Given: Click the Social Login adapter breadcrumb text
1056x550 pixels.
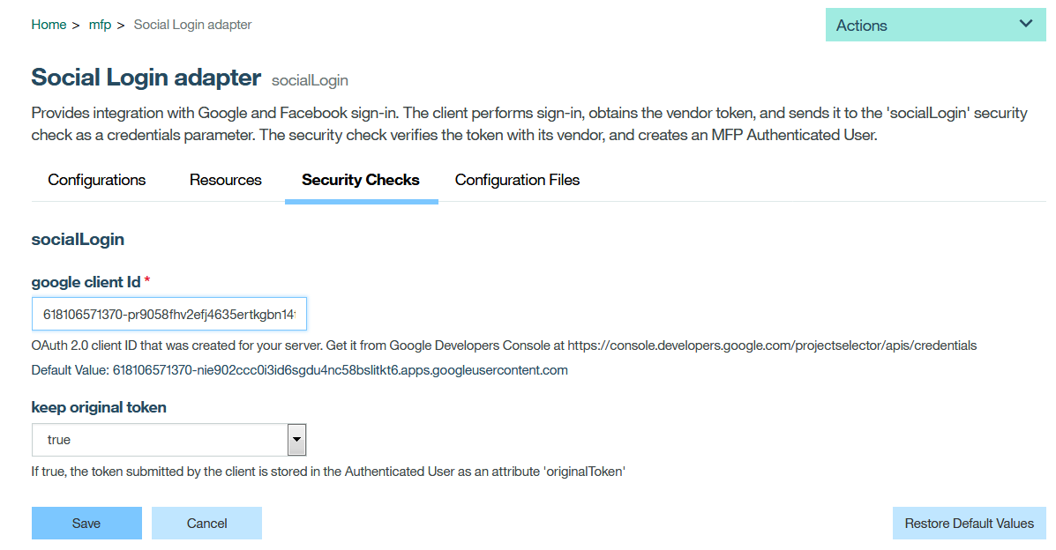Looking at the screenshot, I should tap(192, 25).
